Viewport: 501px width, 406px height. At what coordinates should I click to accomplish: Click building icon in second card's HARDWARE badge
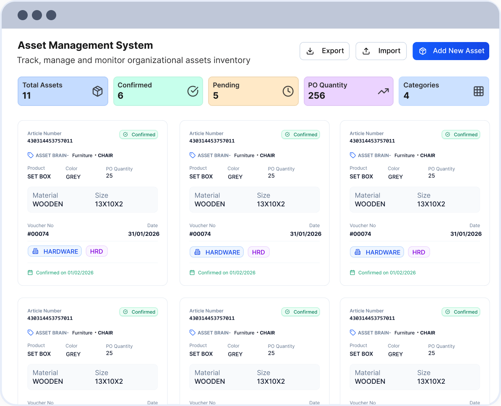click(197, 252)
